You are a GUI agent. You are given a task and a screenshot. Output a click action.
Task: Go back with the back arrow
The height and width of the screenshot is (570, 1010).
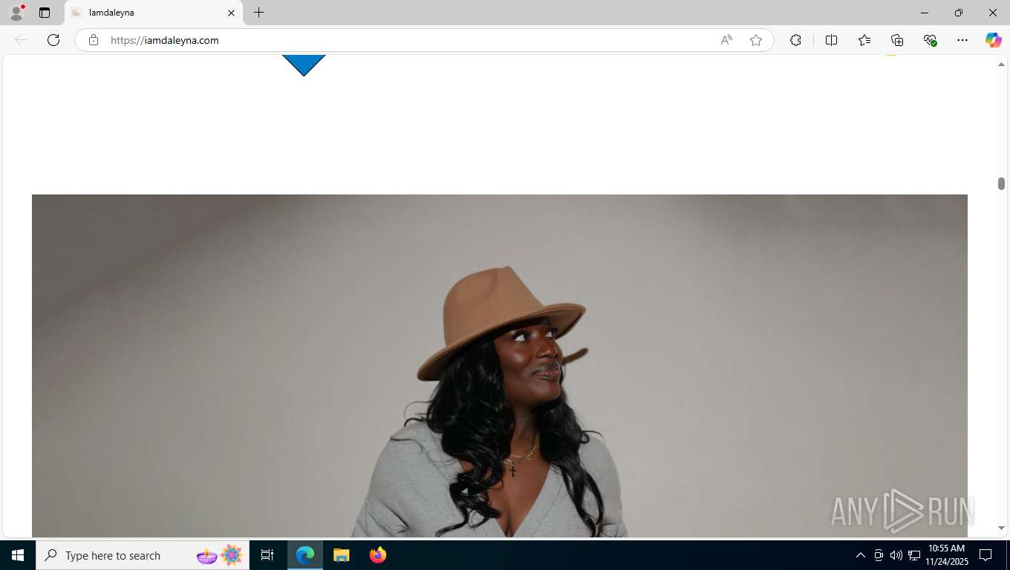click(x=21, y=40)
